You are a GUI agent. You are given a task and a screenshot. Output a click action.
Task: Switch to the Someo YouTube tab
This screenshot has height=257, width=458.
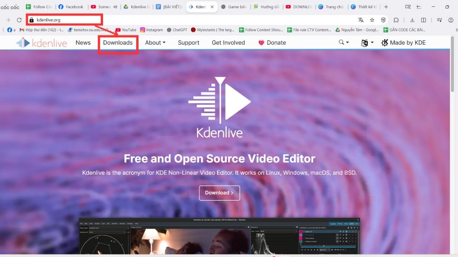(101, 7)
